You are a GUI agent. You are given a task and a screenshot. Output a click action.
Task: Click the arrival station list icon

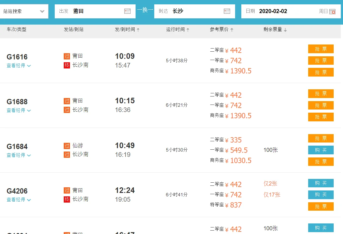(227, 11)
